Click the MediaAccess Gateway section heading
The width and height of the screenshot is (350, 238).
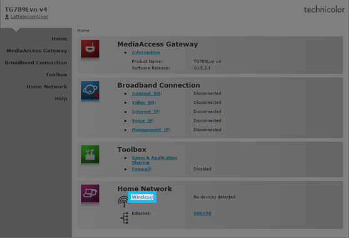pyautogui.click(x=158, y=44)
